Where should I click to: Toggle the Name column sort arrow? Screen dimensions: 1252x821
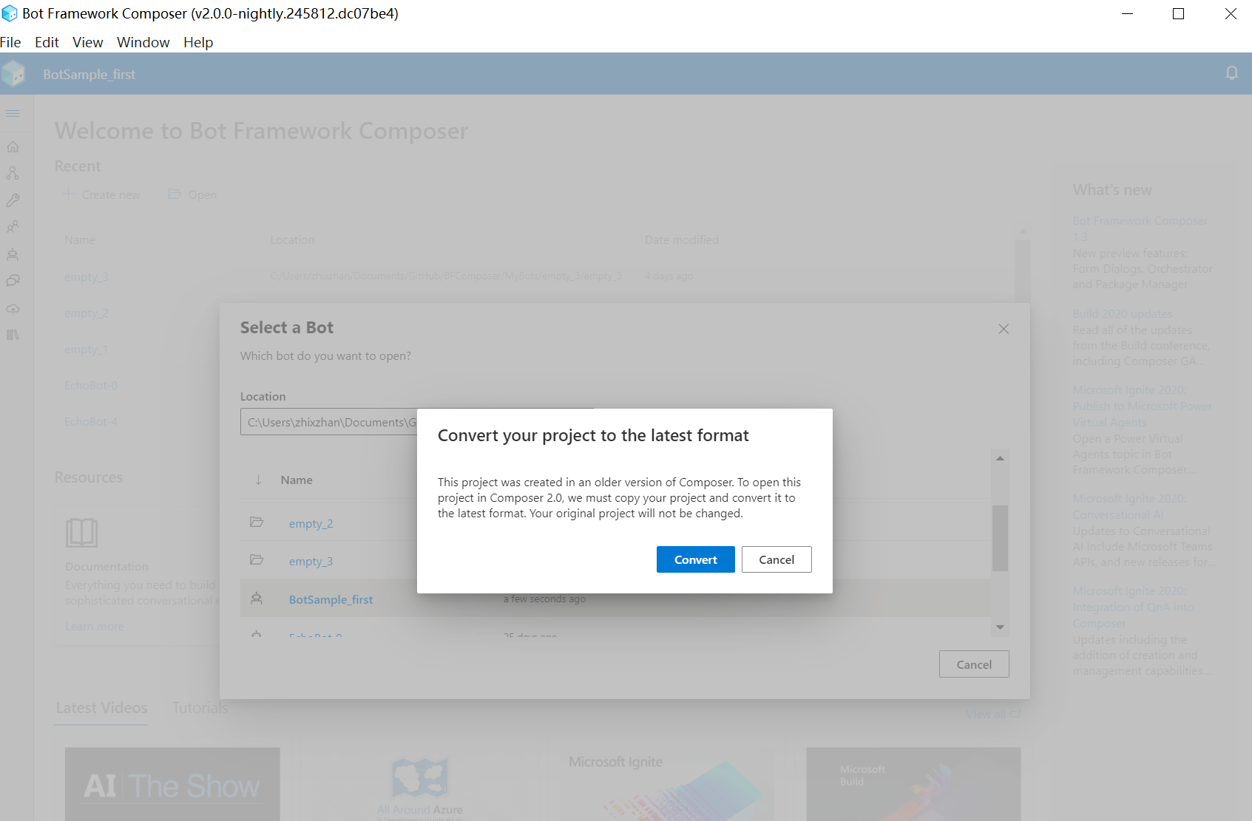click(x=258, y=480)
